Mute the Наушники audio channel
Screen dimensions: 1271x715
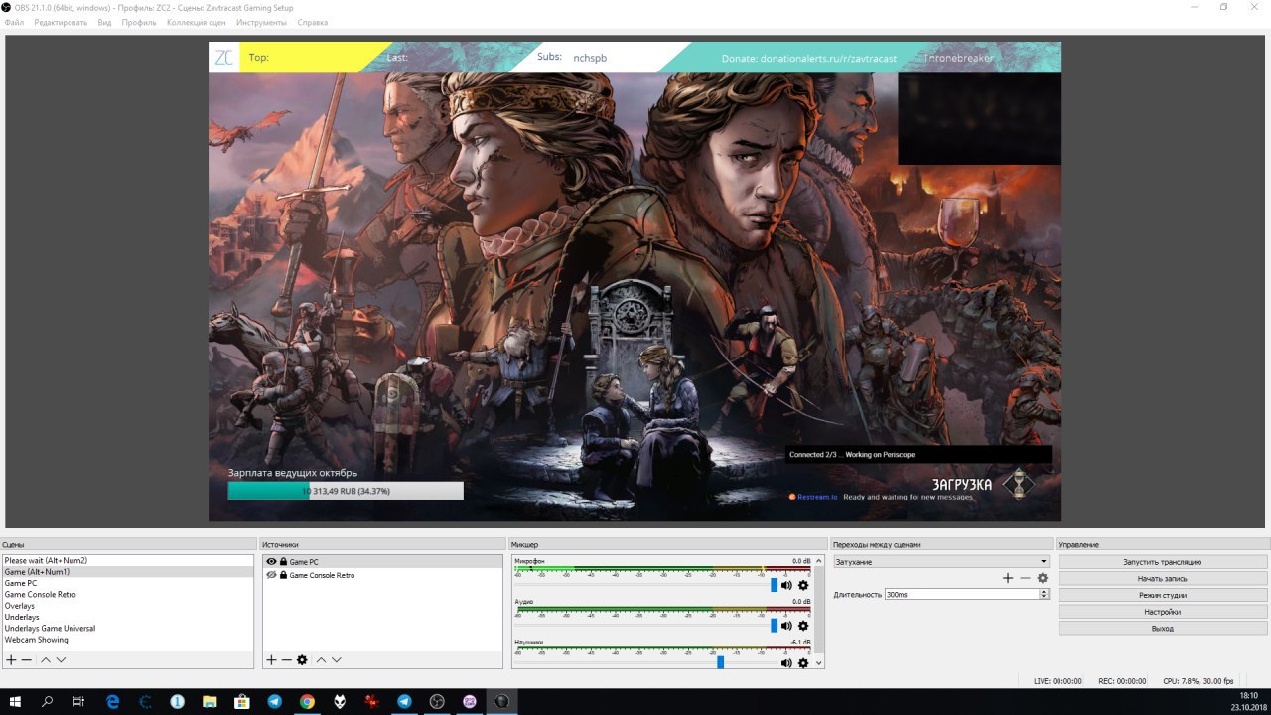(786, 663)
